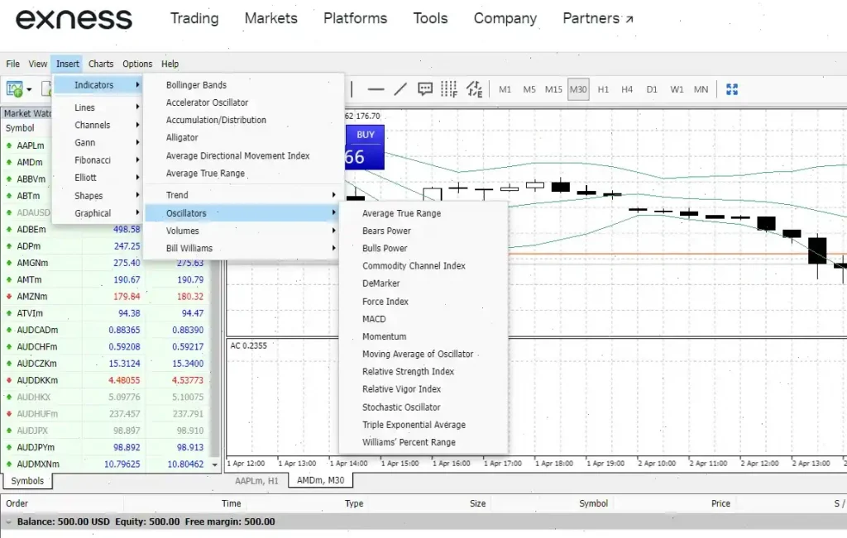Image resolution: width=847 pixels, height=538 pixels.
Task: Click Market Watch scrollbar down arrow
Action: pos(214,464)
